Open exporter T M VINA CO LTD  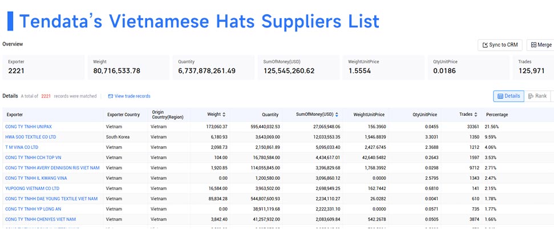[x=22, y=147]
